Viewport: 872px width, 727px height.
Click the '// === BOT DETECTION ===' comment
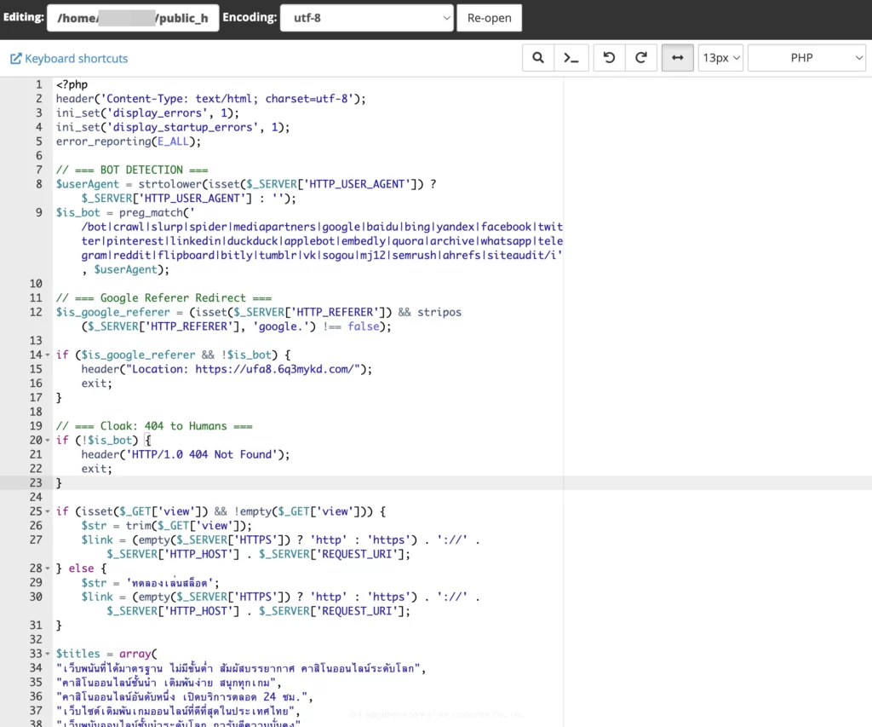[132, 170]
